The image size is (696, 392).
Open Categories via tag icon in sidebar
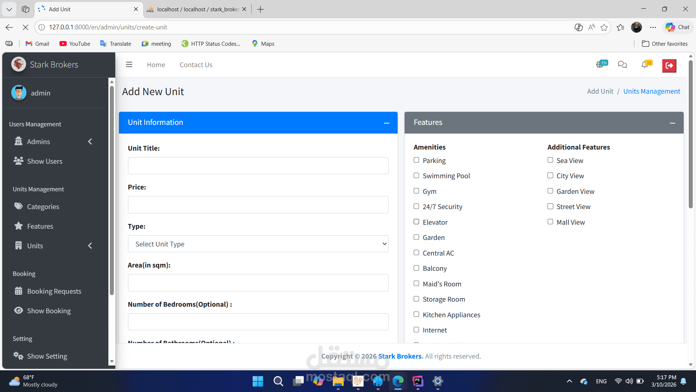[18, 206]
